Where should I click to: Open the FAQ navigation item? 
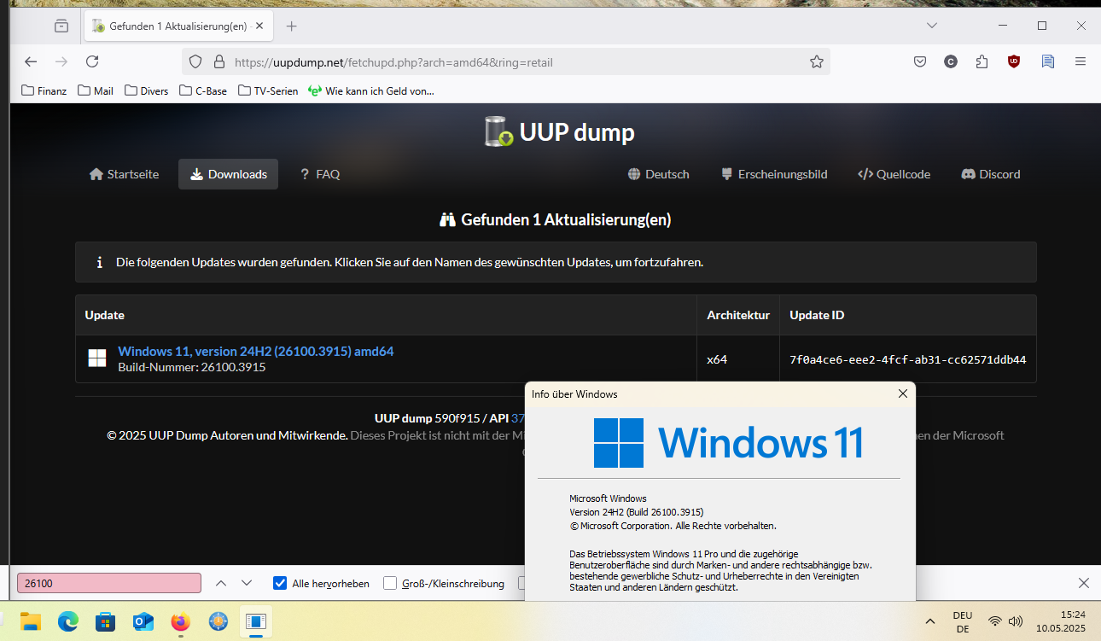click(320, 174)
